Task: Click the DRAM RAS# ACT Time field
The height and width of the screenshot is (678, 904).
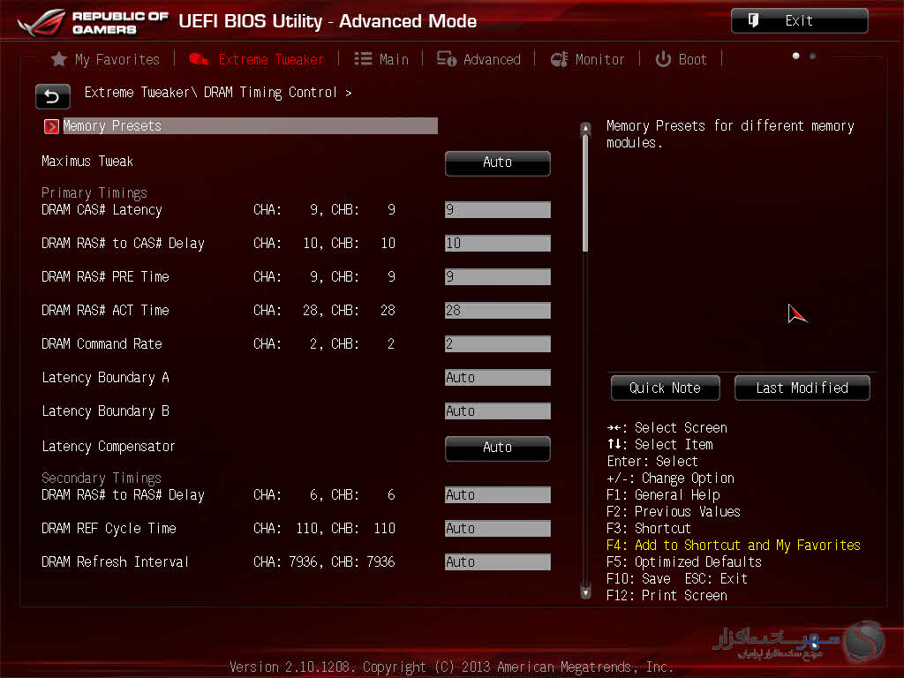Action: tap(497, 311)
